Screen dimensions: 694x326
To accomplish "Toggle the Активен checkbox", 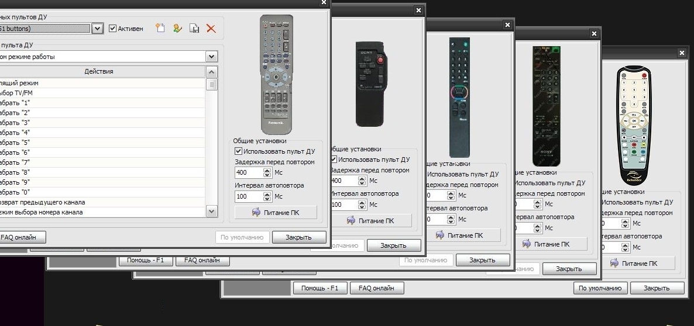I will coord(113,28).
